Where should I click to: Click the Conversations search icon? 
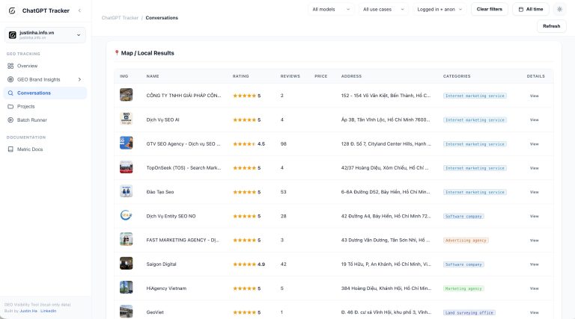(x=10, y=93)
